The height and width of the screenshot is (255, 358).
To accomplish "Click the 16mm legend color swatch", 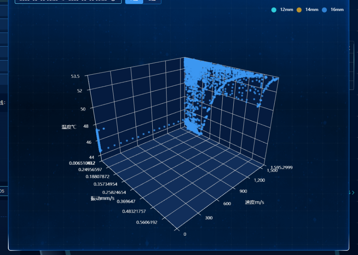I will (x=324, y=9).
